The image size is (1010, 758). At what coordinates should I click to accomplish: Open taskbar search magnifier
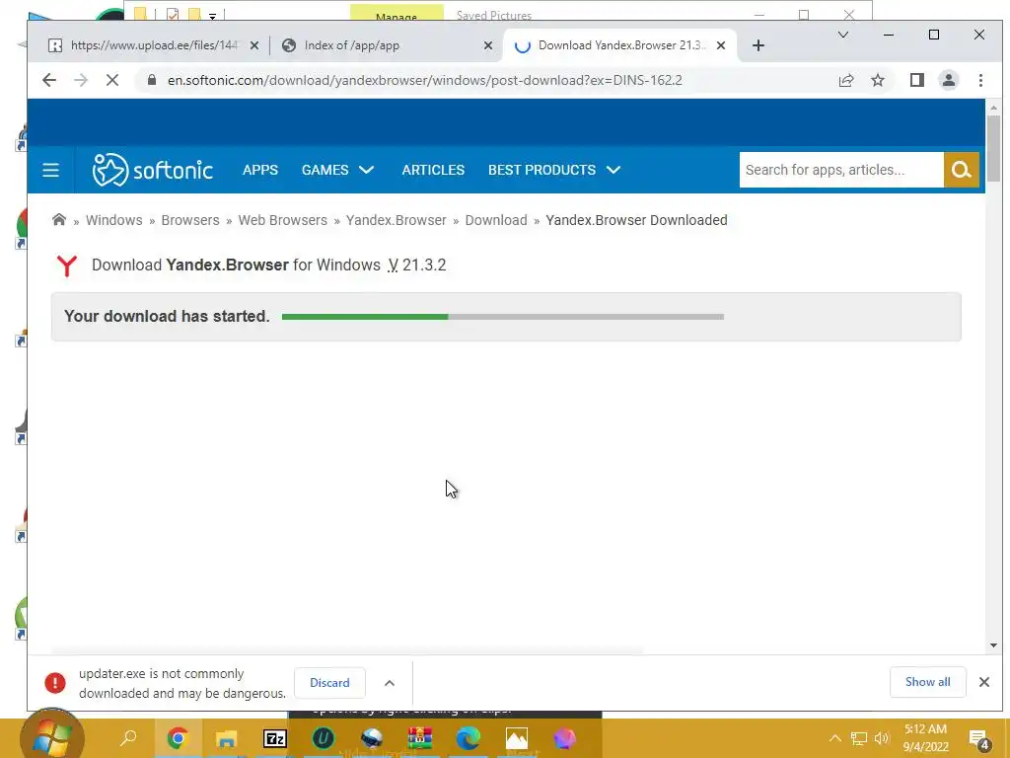pos(128,738)
